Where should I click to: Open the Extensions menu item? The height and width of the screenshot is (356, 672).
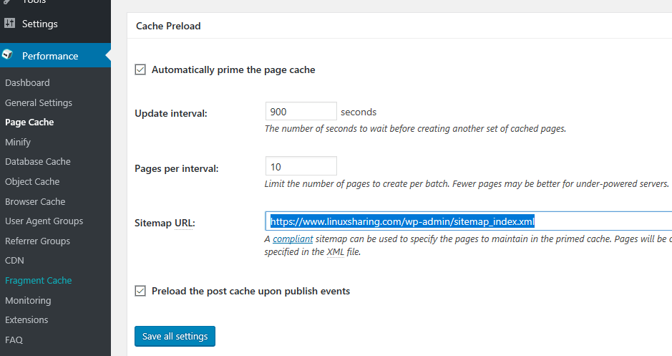click(26, 320)
